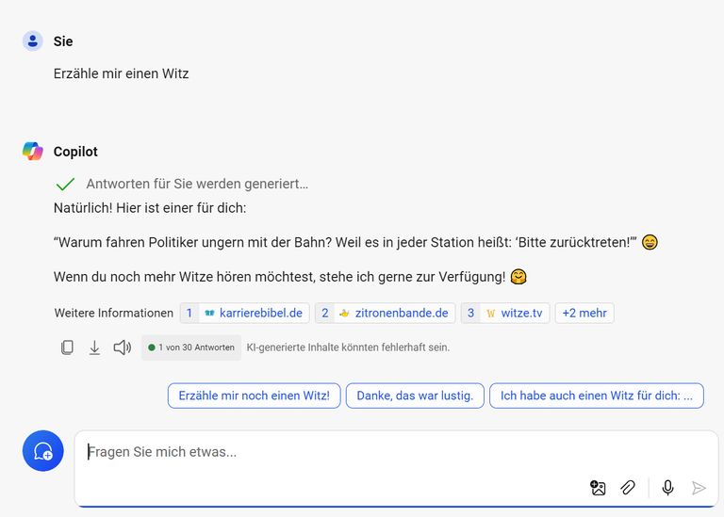Attach a file using the paperclip icon
Image resolution: width=724 pixels, height=517 pixels.
[628, 487]
